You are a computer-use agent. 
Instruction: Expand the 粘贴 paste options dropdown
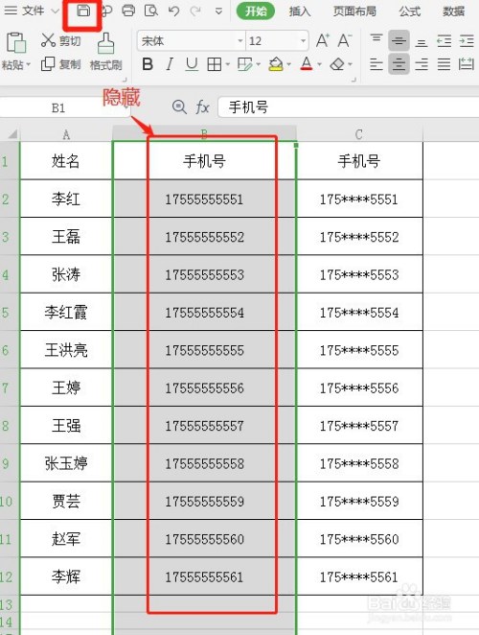click(29, 64)
